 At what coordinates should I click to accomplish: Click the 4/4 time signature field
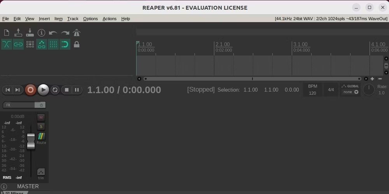pyautogui.click(x=331, y=90)
